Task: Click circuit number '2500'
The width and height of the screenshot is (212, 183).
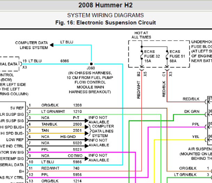Action: [77, 124]
